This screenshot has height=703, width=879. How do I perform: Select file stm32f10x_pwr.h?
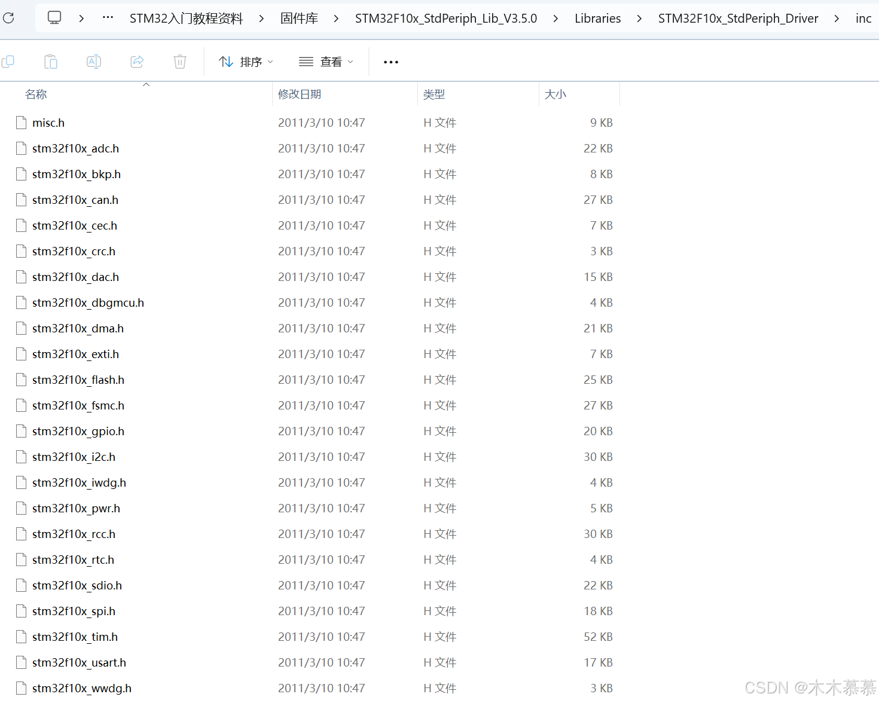tap(76, 508)
